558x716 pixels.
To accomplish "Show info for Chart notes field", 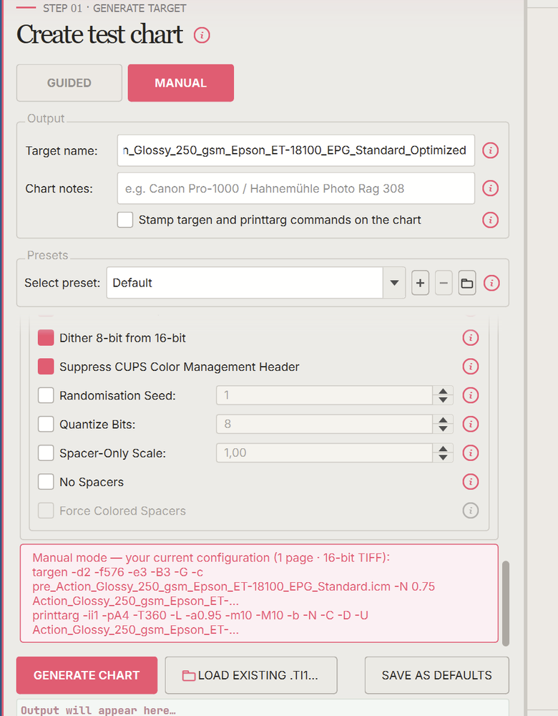I will click(491, 188).
